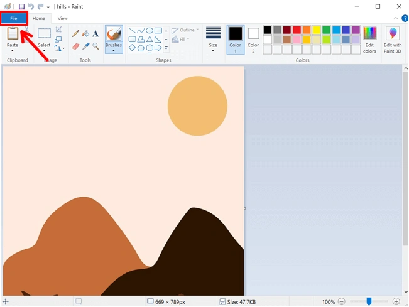Open Edit with Paint 3D
Viewport: 409px width, 307px height.
click(393, 38)
